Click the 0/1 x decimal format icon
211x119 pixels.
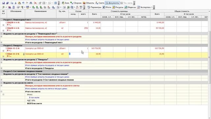(77, 7)
